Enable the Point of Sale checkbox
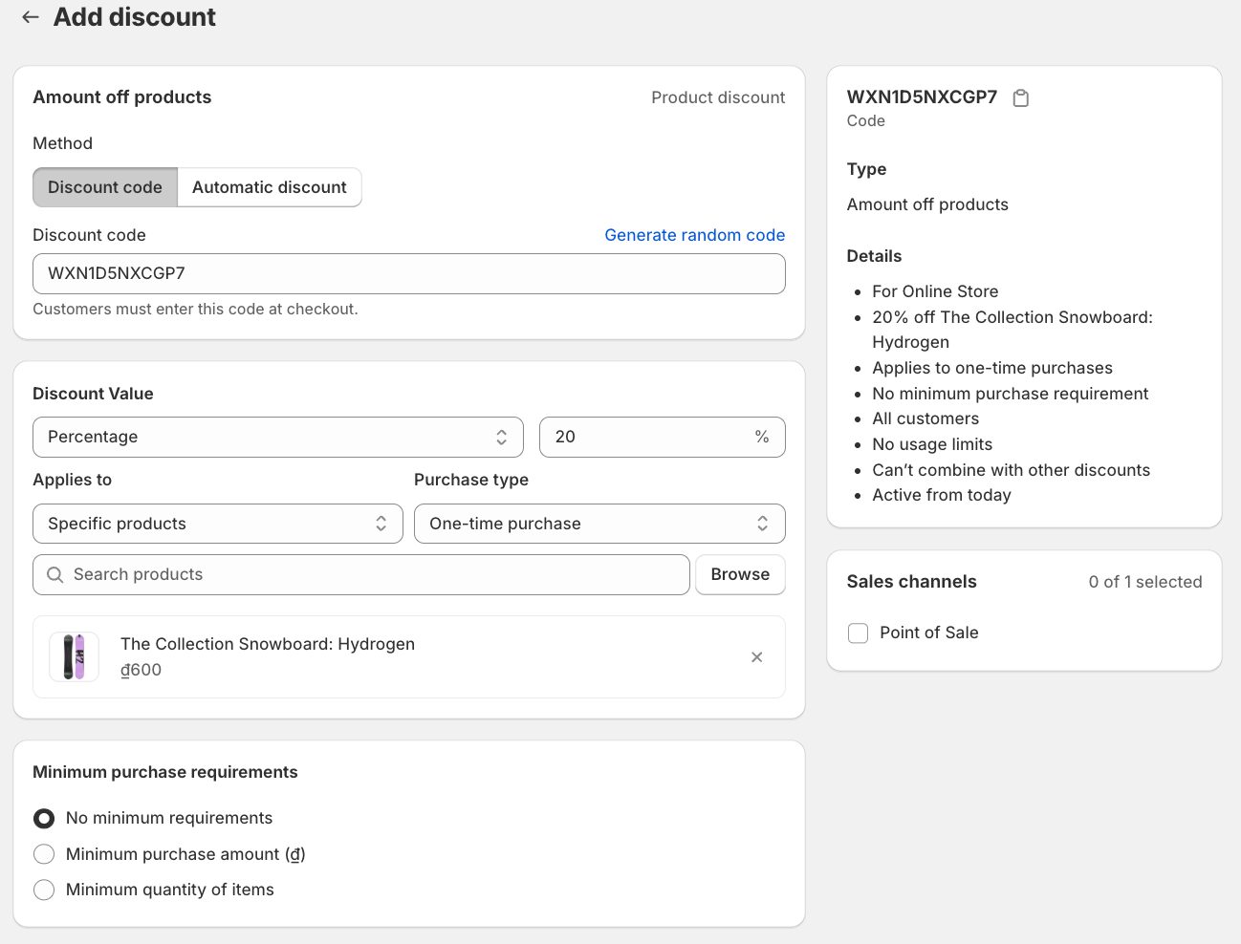 [858, 633]
